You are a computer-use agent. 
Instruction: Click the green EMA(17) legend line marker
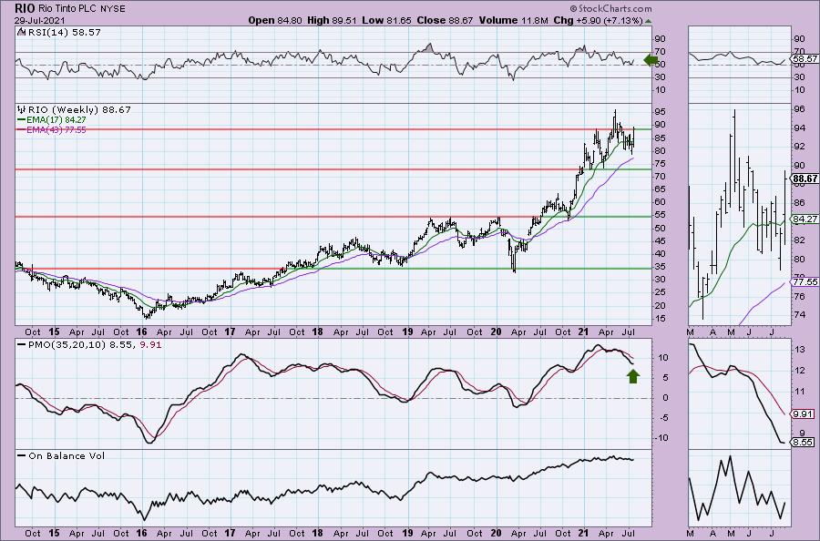tap(21, 119)
